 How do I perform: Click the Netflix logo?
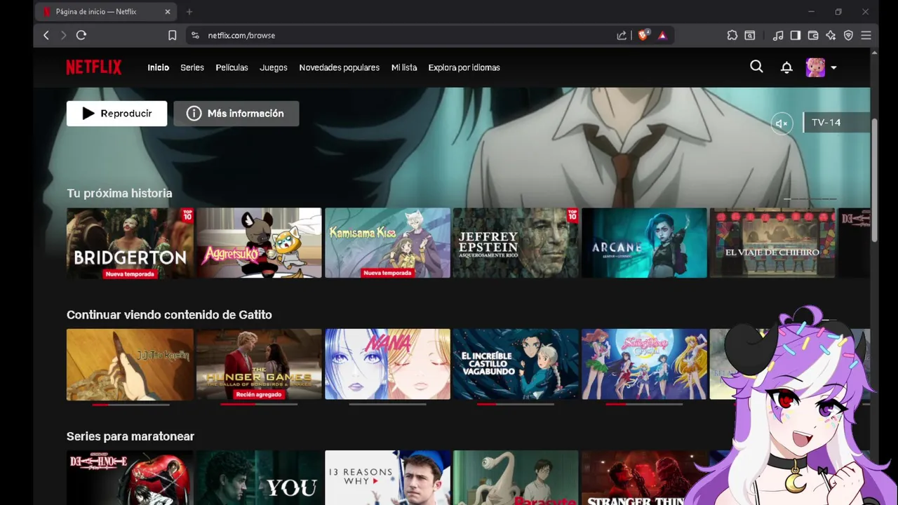pos(94,67)
